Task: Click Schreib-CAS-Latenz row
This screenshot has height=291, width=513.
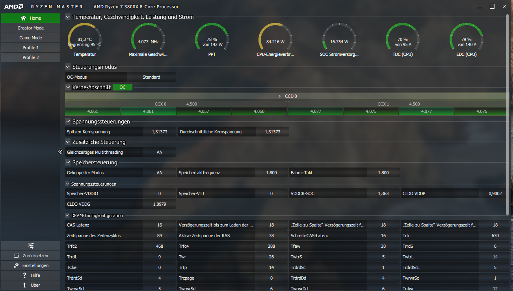Action: (x=344, y=236)
